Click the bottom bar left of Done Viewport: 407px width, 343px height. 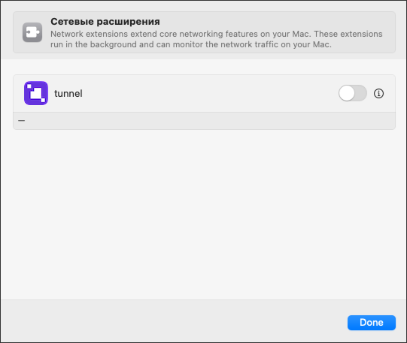(x=174, y=321)
